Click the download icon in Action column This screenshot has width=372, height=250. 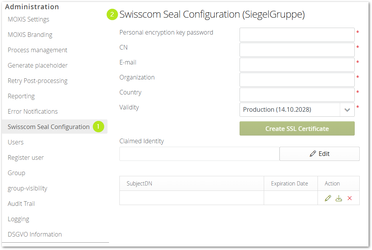pos(339,198)
